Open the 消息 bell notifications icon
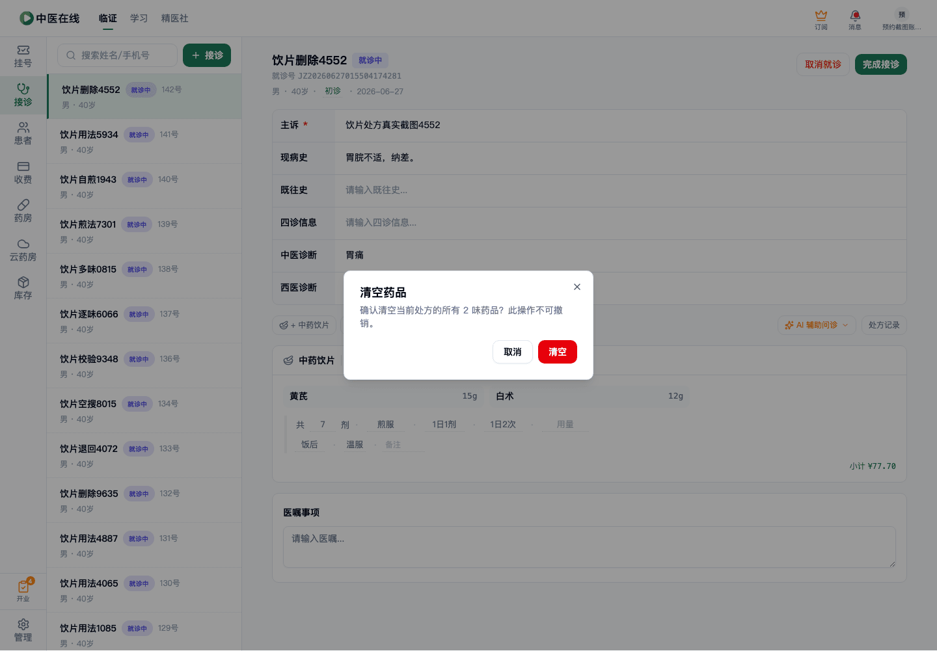Screen dimensions: 937x651 click(855, 20)
